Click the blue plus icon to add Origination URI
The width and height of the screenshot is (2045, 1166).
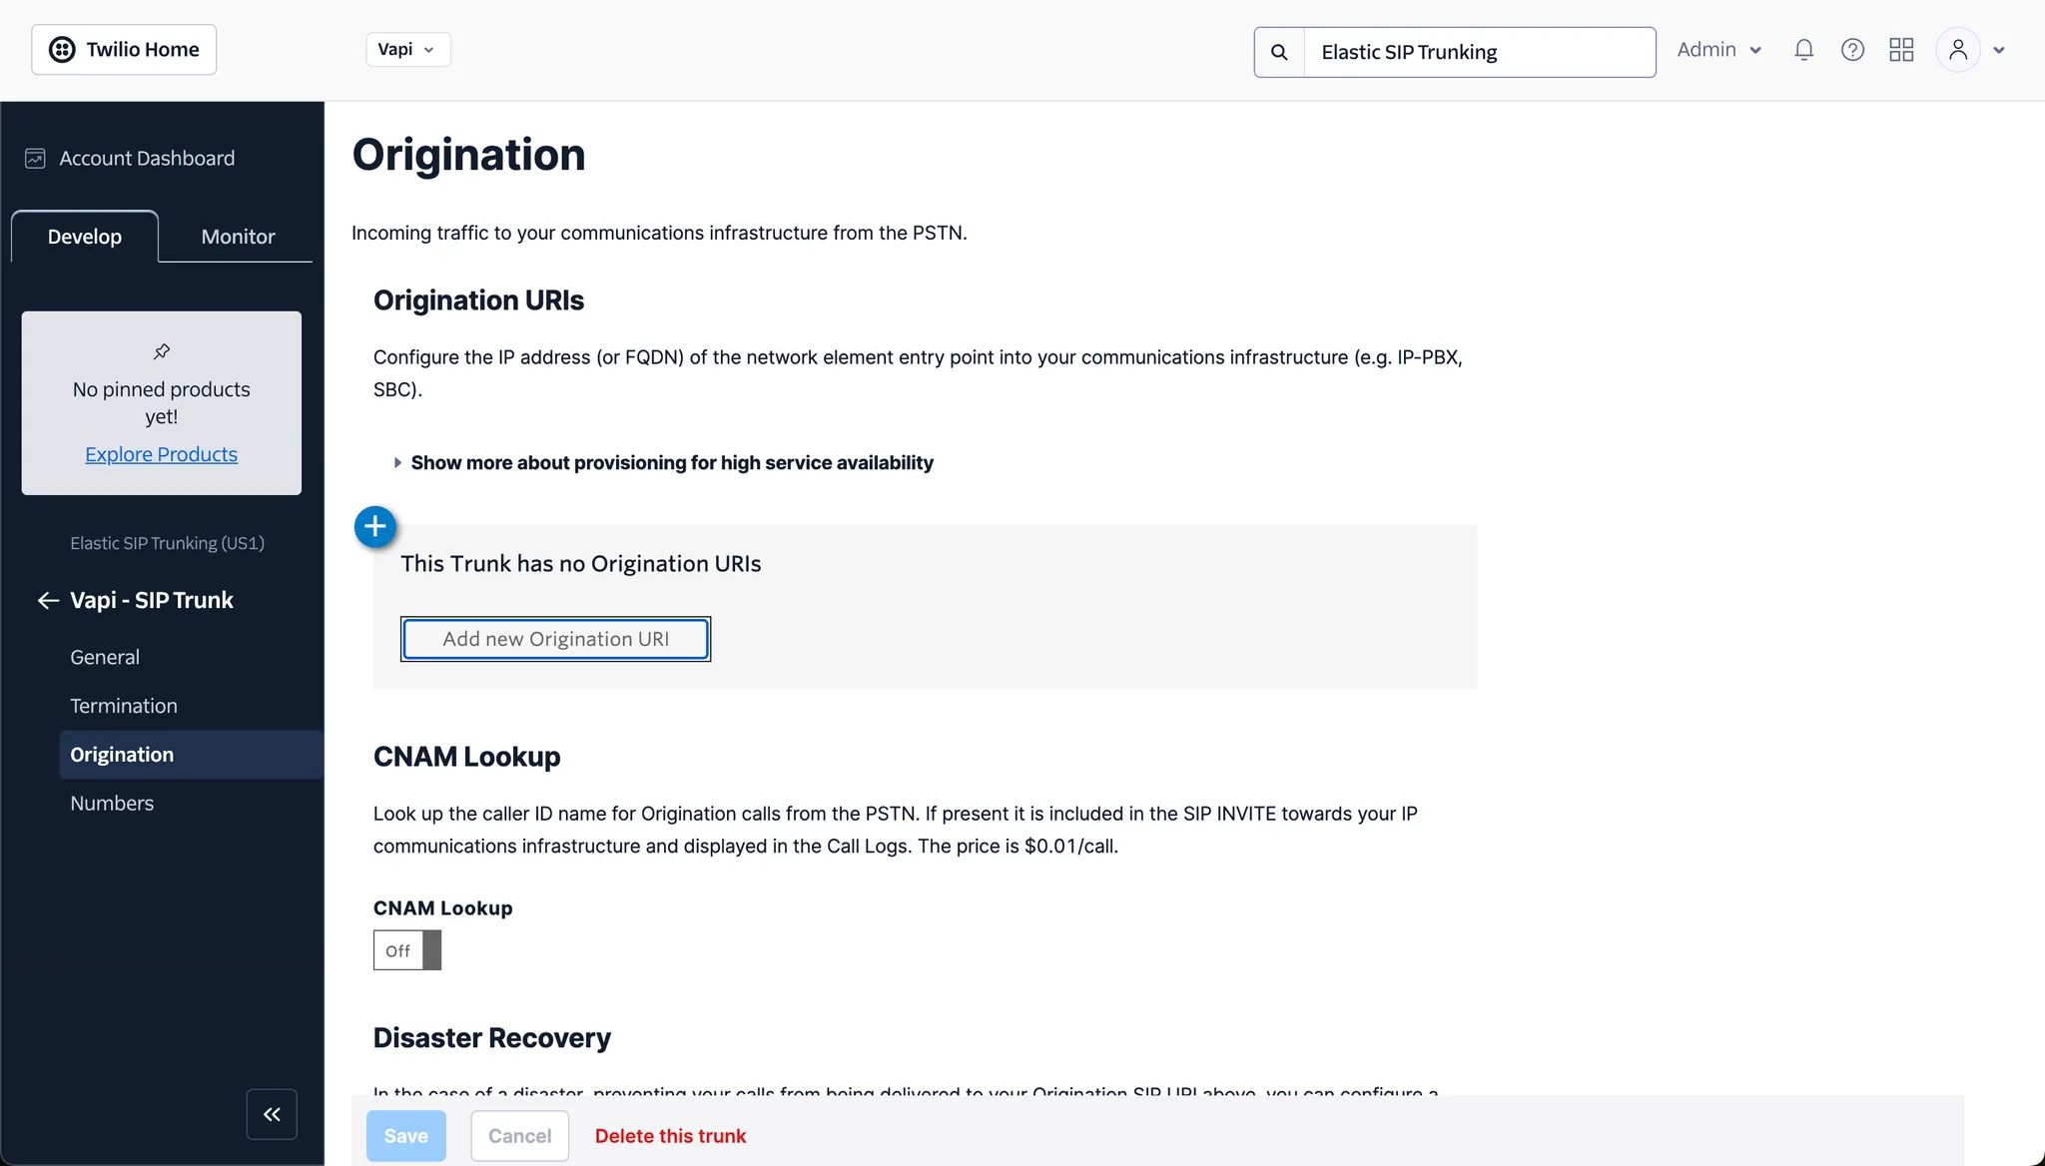pos(374,525)
